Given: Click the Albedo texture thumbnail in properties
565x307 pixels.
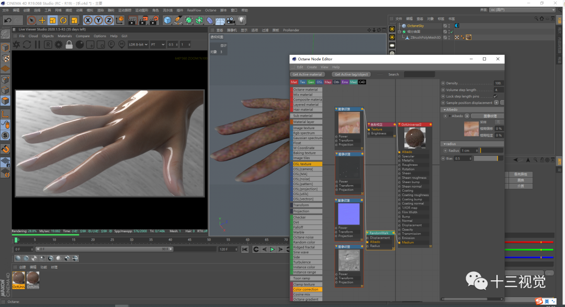Looking at the screenshot, I should coord(471,129).
